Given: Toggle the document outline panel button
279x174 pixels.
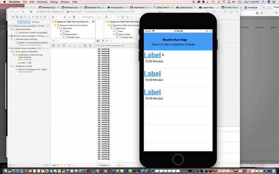Looking at the screenshot, I should click(x=98, y=41).
